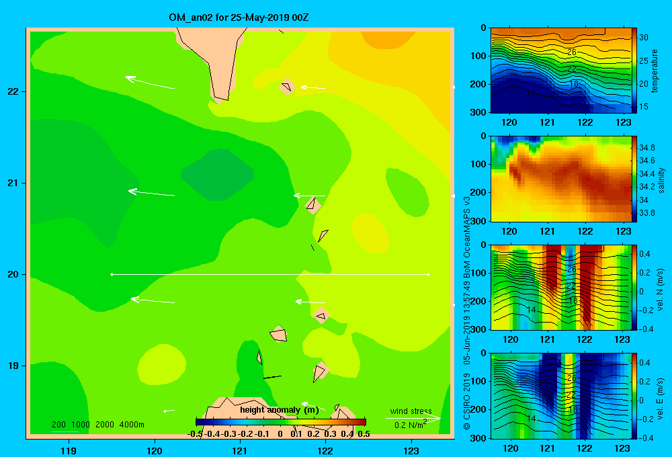Screen dimensions: 672x457
Task: Click longitude label 122 below main map
Action: tap(325, 450)
